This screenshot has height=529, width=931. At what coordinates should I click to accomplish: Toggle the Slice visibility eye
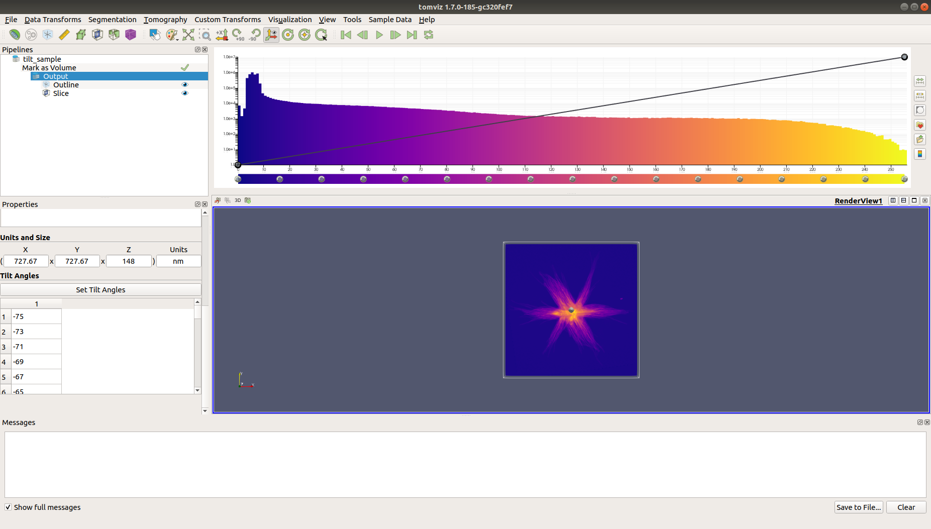[x=184, y=93]
